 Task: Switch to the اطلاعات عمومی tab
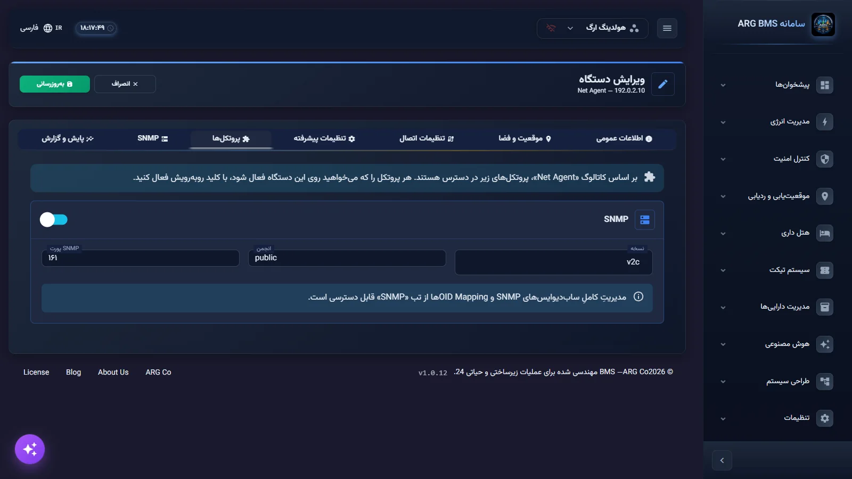[x=624, y=138]
